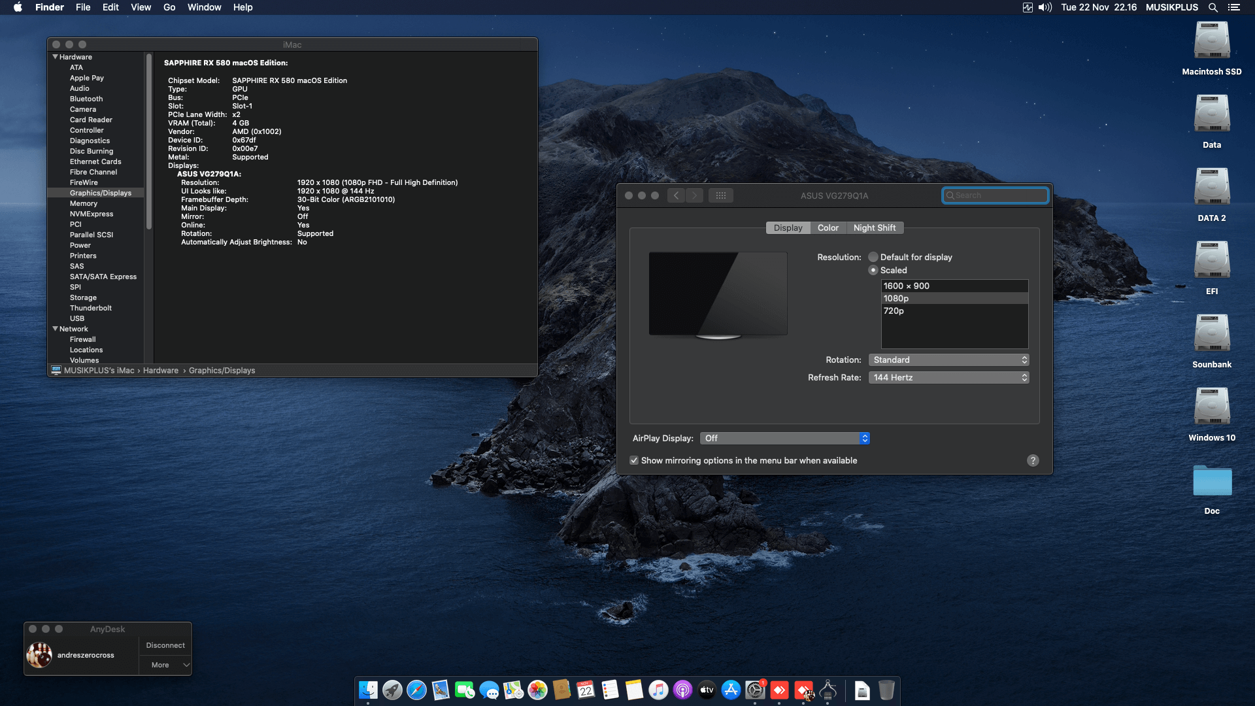Click Disconnect in AnyDesk window
Viewport: 1255px width, 706px height.
click(165, 645)
